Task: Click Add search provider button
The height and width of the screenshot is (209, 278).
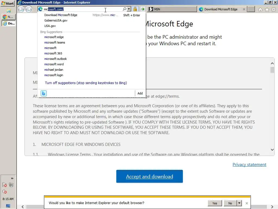Action: 140,93
